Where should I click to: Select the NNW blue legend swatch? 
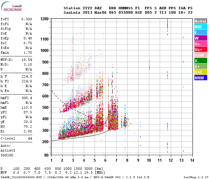click(x=201, y=78)
